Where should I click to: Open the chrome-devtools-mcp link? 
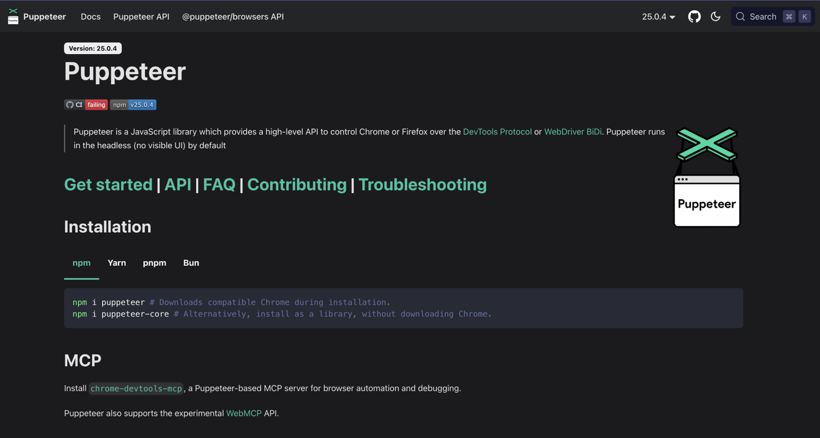click(136, 388)
